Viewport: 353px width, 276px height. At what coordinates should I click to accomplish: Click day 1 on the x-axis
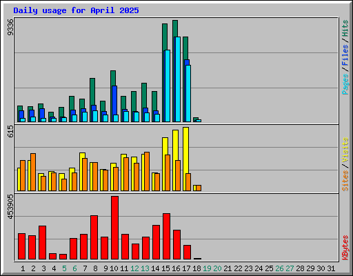[x=23, y=268]
